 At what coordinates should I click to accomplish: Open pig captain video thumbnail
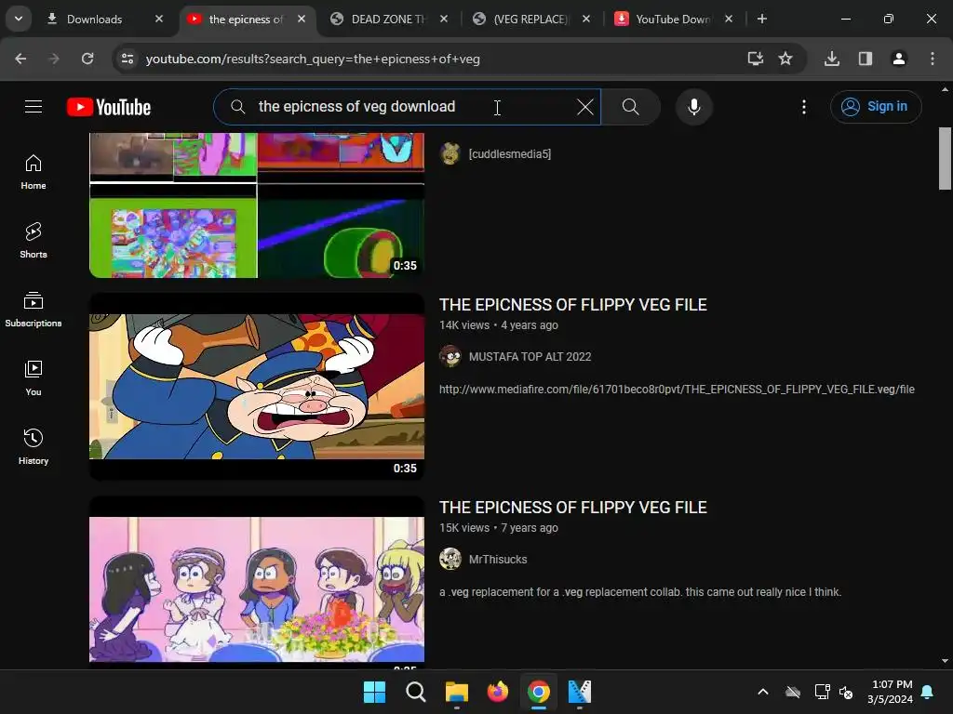257,387
